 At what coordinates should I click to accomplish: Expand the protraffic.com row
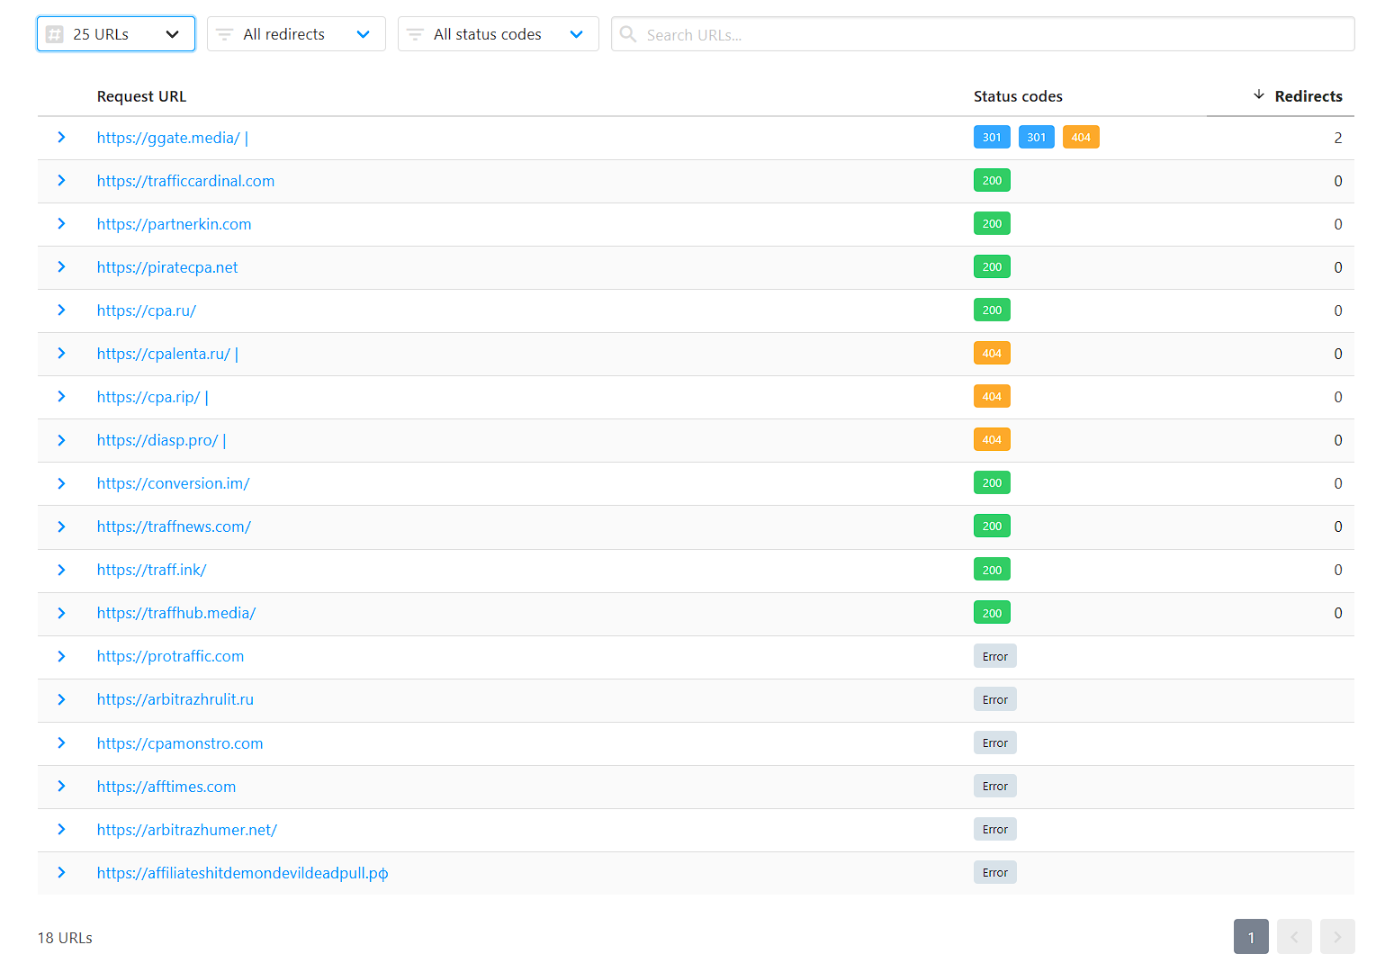click(x=61, y=656)
